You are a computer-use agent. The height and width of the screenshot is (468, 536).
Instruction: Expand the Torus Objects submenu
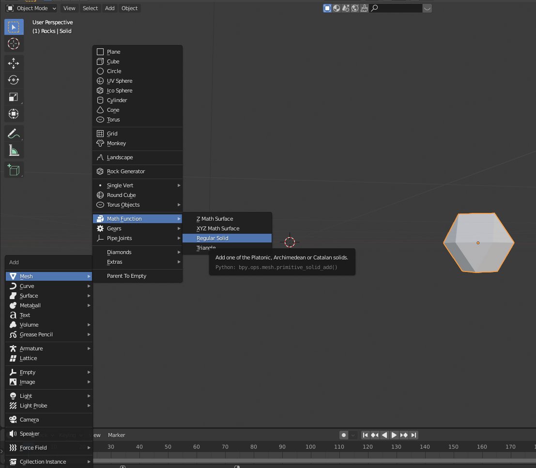138,205
